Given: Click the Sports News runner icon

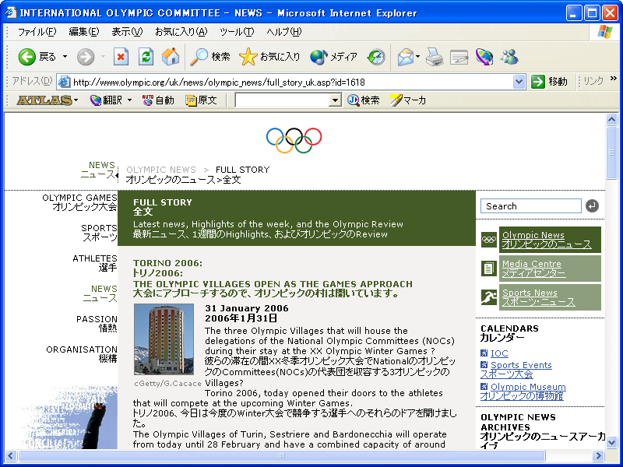Looking at the screenshot, I should point(489,297).
